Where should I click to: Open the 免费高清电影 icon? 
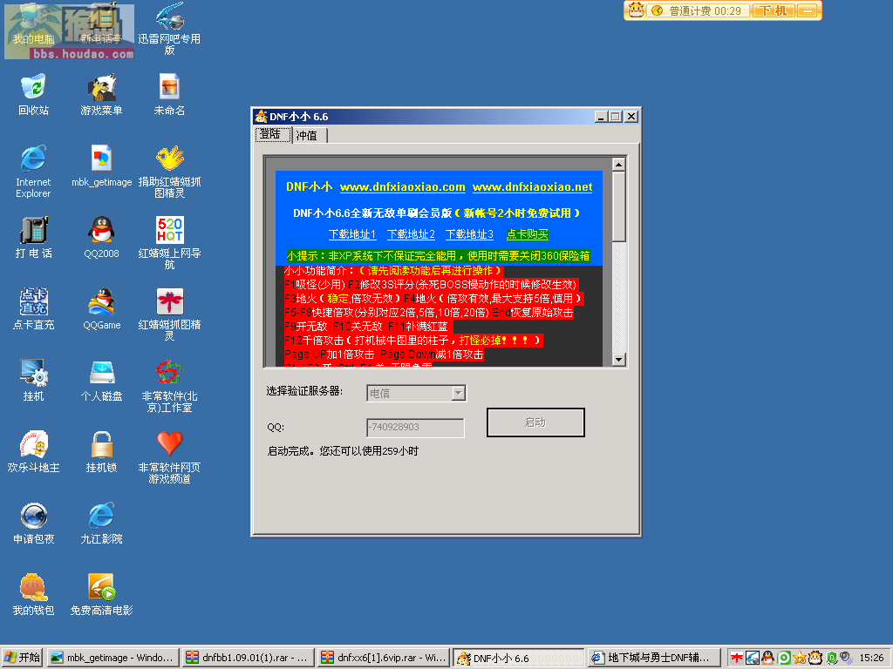pos(101,594)
